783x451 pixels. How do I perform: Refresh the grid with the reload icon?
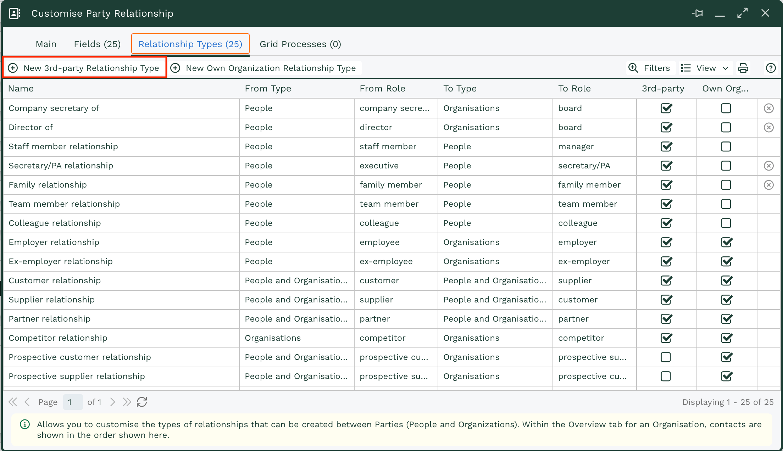[142, 402]
